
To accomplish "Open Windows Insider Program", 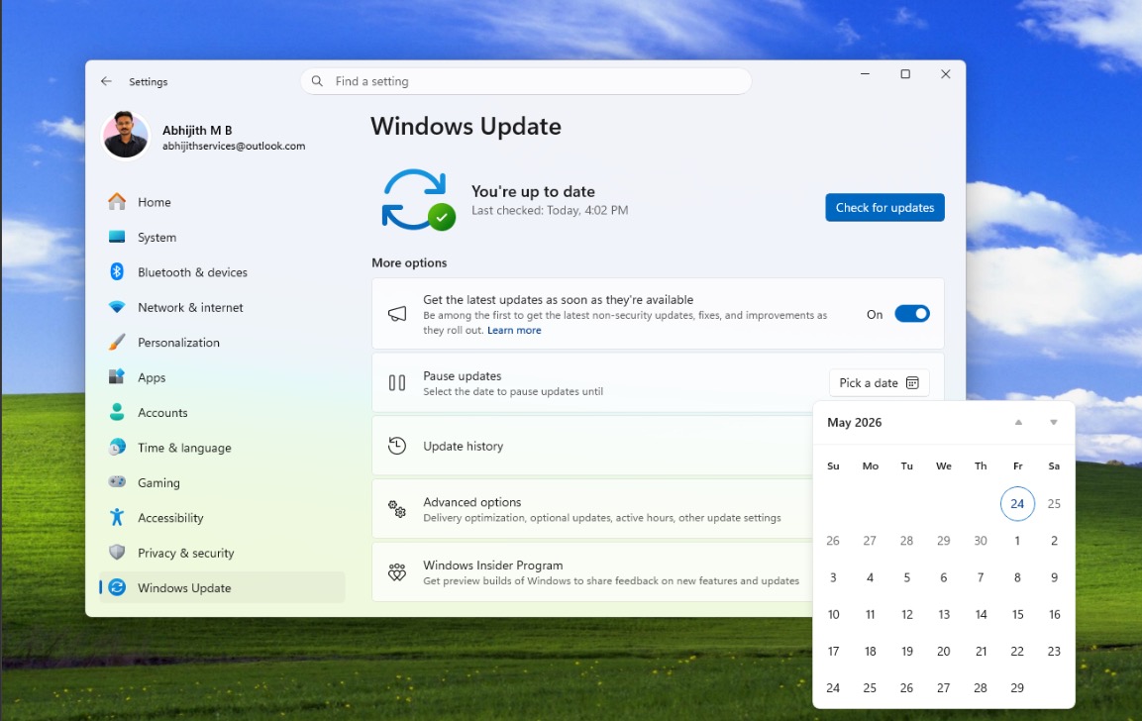I will pos(592,572).
